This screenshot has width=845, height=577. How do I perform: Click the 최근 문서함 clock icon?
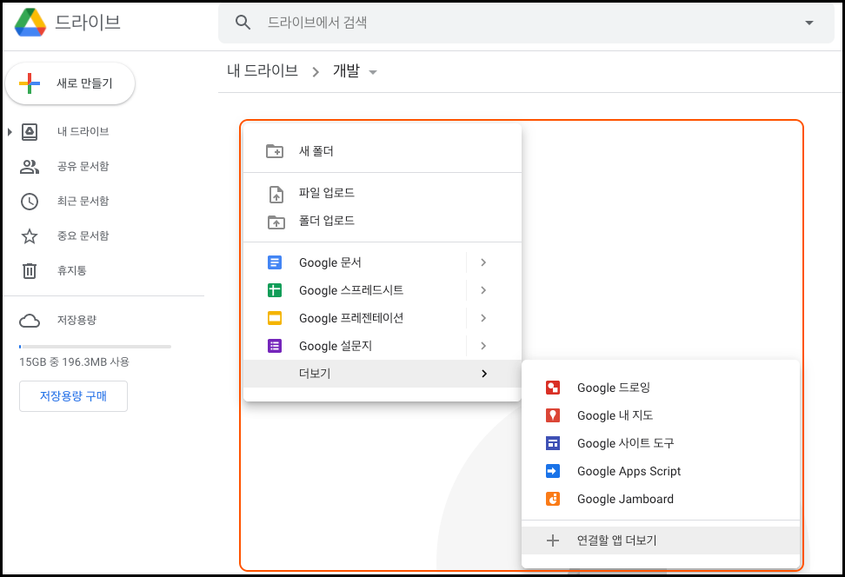[29, 202]
